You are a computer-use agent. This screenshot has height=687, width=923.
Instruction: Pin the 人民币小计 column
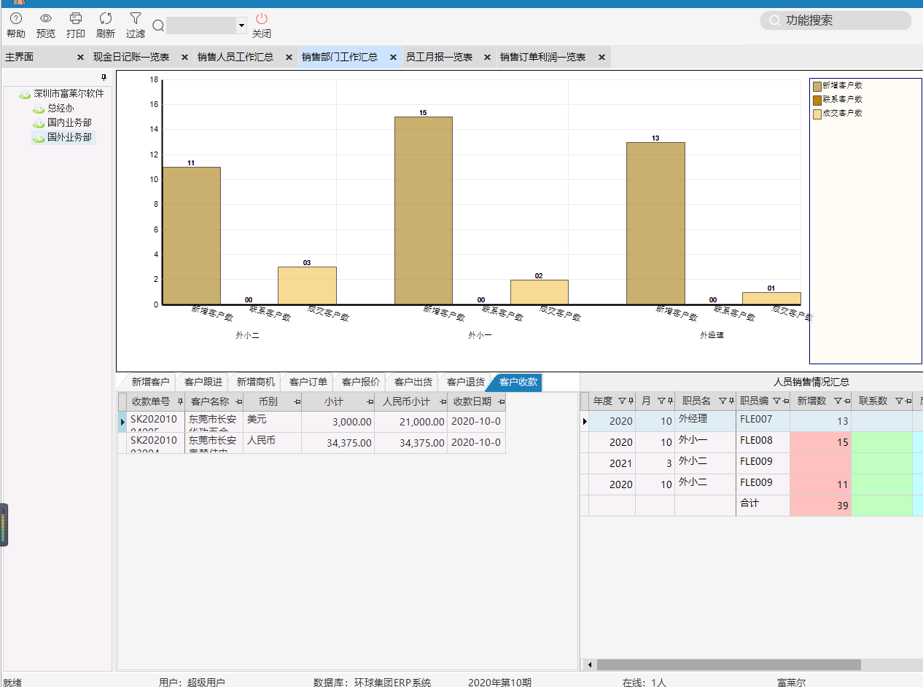[x=443, y=402]
